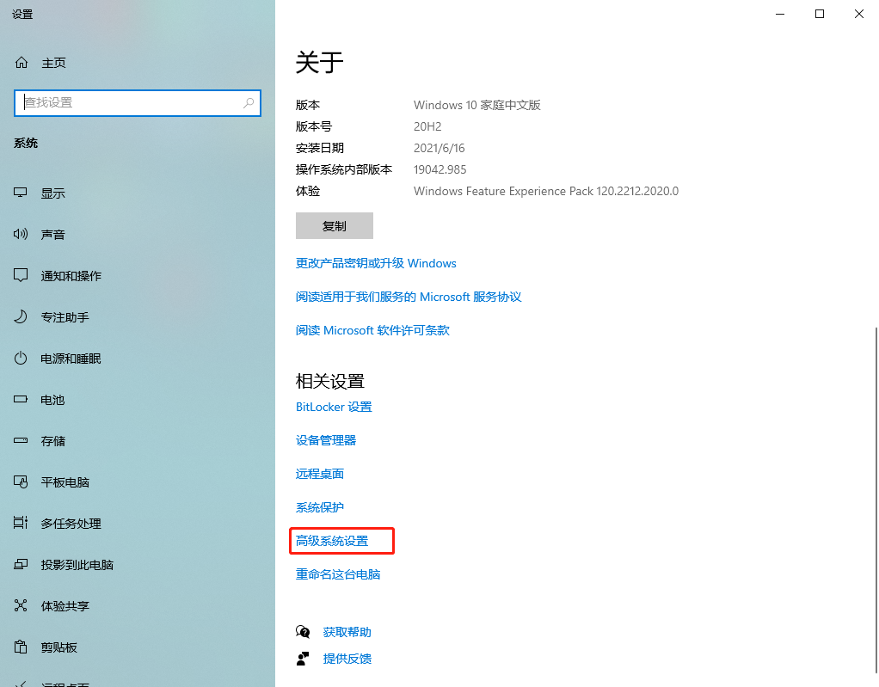Open 远程桌面 link
Image resolution: width=879 pixels, height=687 pixels.
(x=320, y=474)
